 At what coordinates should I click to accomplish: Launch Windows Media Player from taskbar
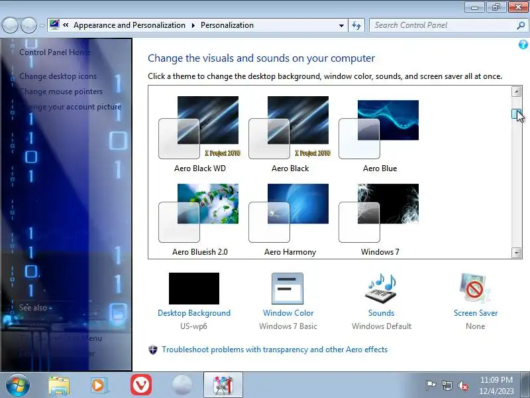[99, 385]
